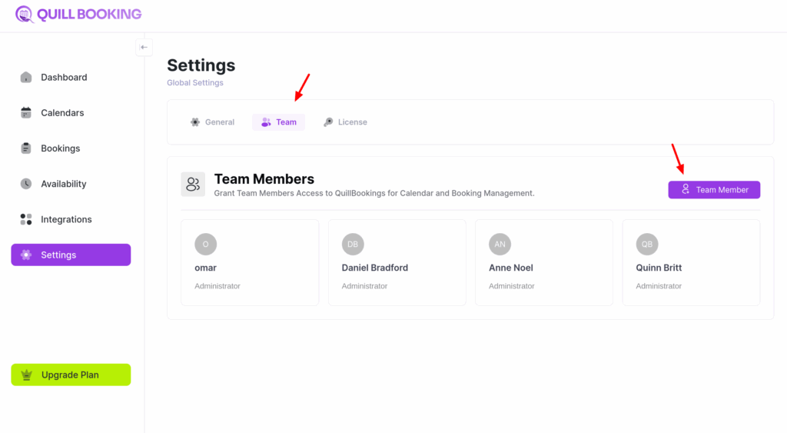Click Quinn Britt's QB avatar
This screenshot has width=787, height=433.
tap(647, 245)
